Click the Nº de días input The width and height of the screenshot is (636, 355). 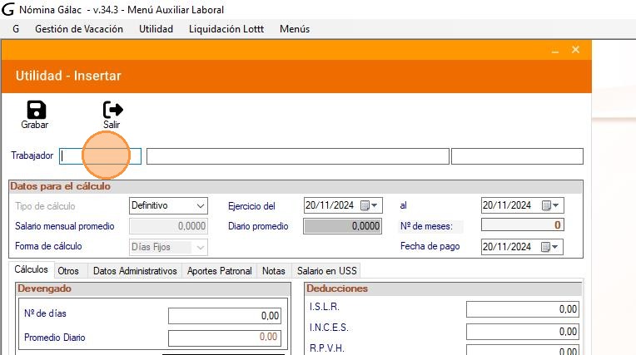225,316
